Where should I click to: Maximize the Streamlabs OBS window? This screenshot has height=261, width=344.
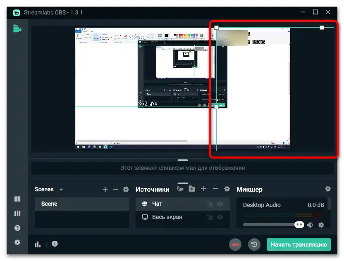(315, 12)
